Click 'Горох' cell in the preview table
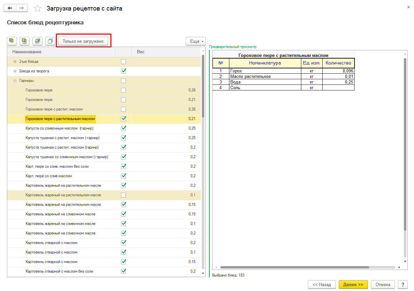Screen dimensions: 414x291 [265, 71]
